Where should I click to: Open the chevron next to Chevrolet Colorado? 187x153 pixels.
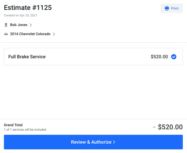coord(54,34)
